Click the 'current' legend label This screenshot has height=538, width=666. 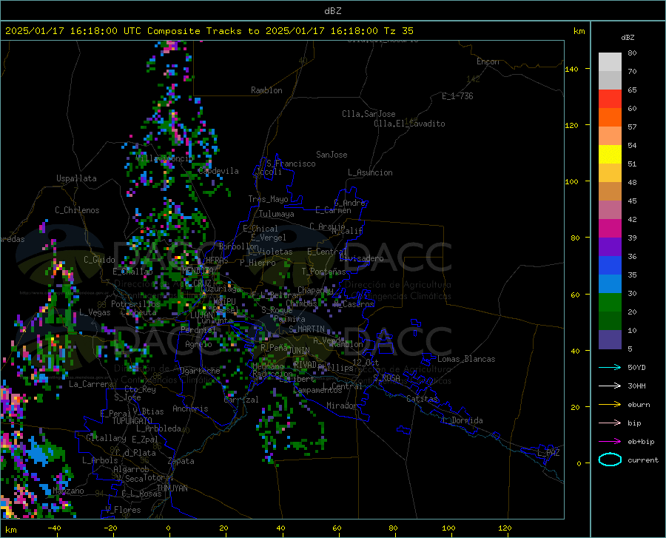(643, 460)
